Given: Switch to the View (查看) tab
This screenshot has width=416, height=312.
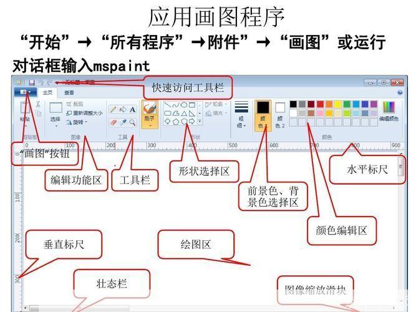Looking at the screenshot, I should 69,93.
